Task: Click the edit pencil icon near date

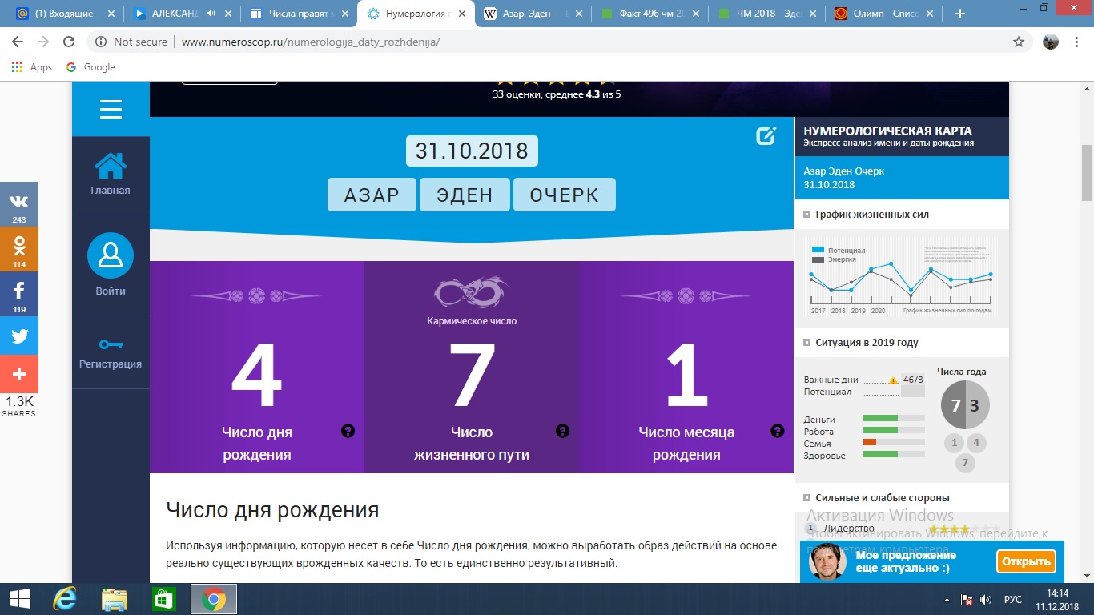Action: 766,136
